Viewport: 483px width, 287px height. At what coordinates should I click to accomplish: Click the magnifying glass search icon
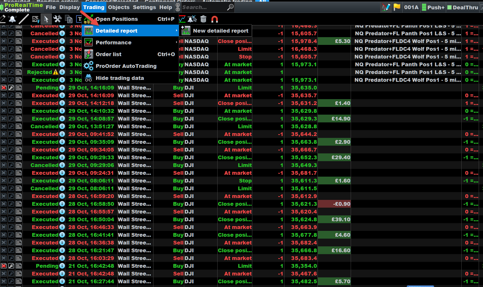230,7
